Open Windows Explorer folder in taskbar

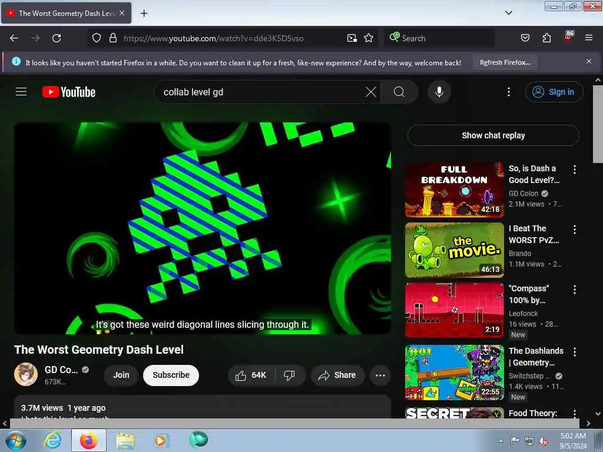[125, 440]
